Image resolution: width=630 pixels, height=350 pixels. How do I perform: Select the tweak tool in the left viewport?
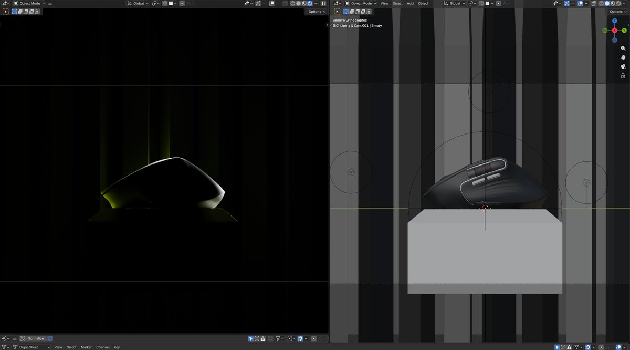click(6, 11)
